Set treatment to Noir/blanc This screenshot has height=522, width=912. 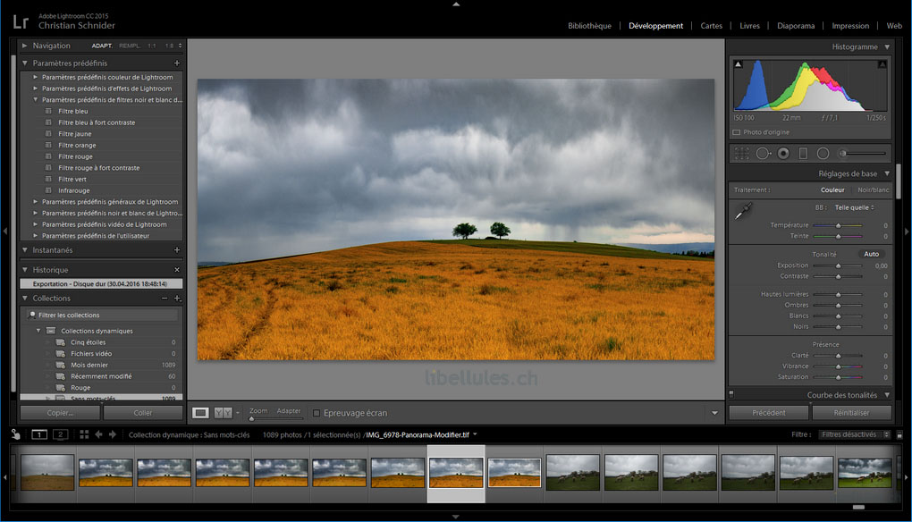(x=873, y=190)
